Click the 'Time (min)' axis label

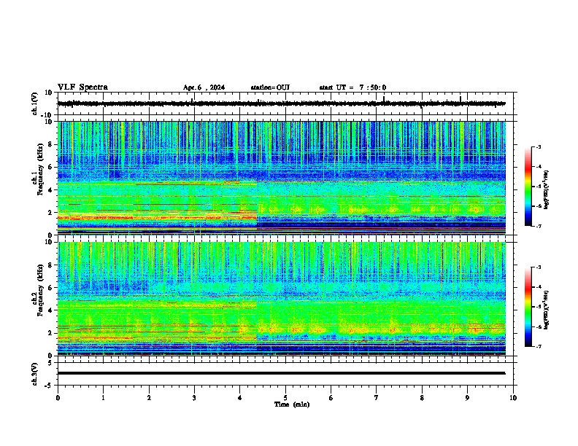pos(292,404)
